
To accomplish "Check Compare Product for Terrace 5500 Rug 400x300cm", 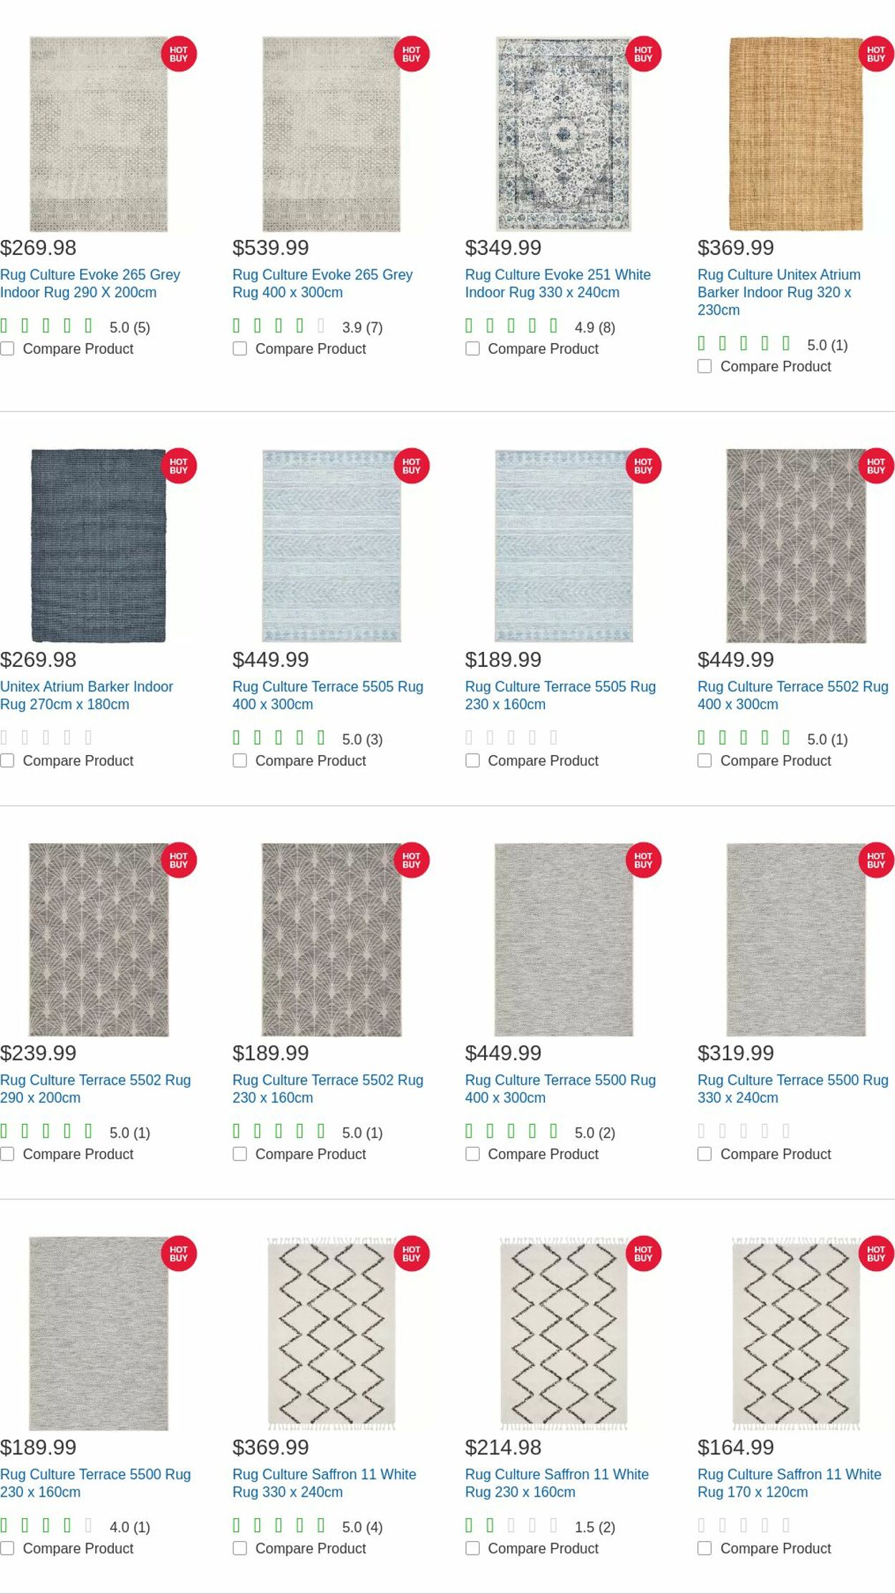I will point(472,1155).
